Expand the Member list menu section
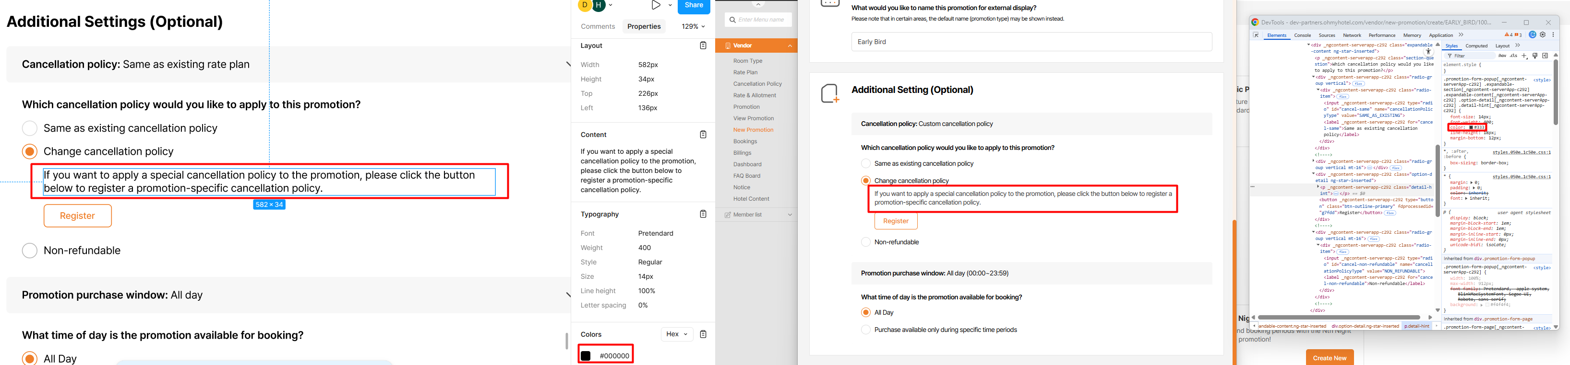 pyautogui.click(x=790, y=215)
